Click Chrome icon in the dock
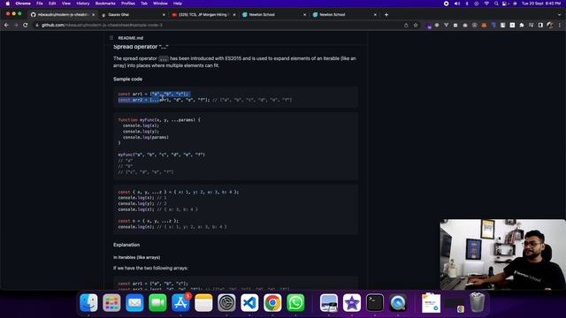This screenshot has height=318, width=566. click(272, 302)
